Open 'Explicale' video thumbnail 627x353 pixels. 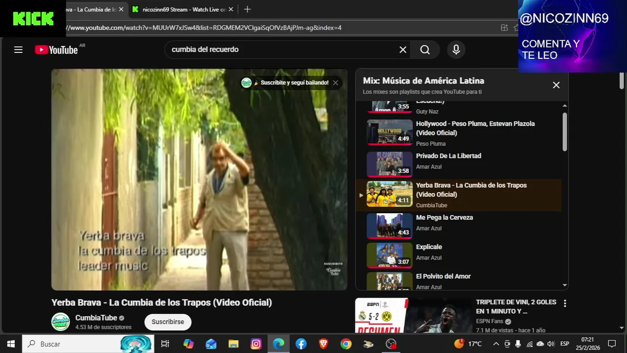(390, 255)
